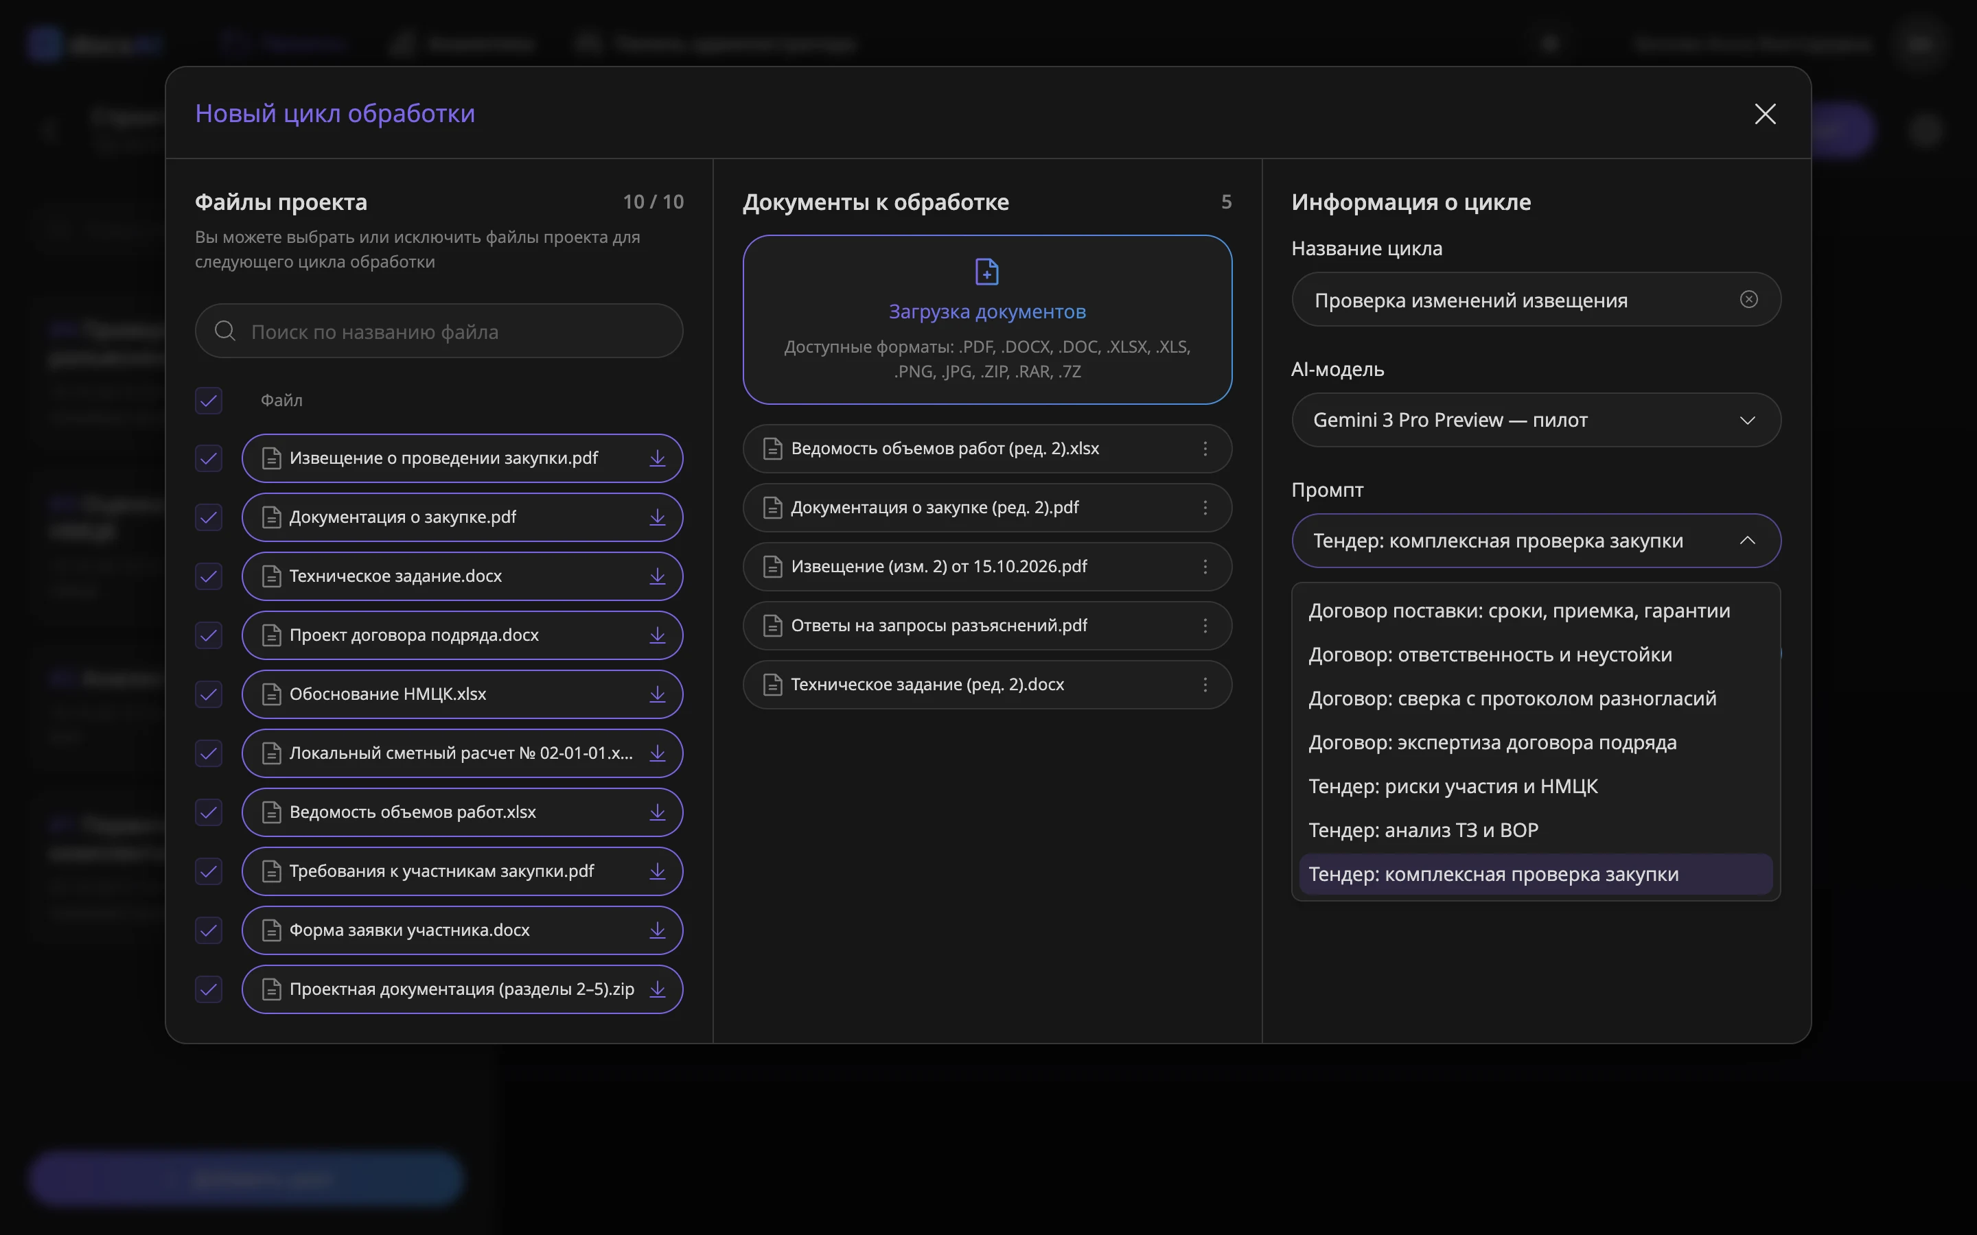Screen dimensions: 1977x1235
Task: Uncheck Форма заявки участника.docx checkbox
Action: point(208,930)
